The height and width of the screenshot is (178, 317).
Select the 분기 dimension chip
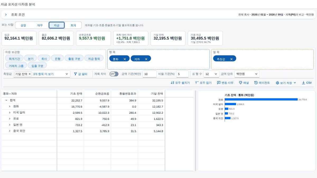31,58
